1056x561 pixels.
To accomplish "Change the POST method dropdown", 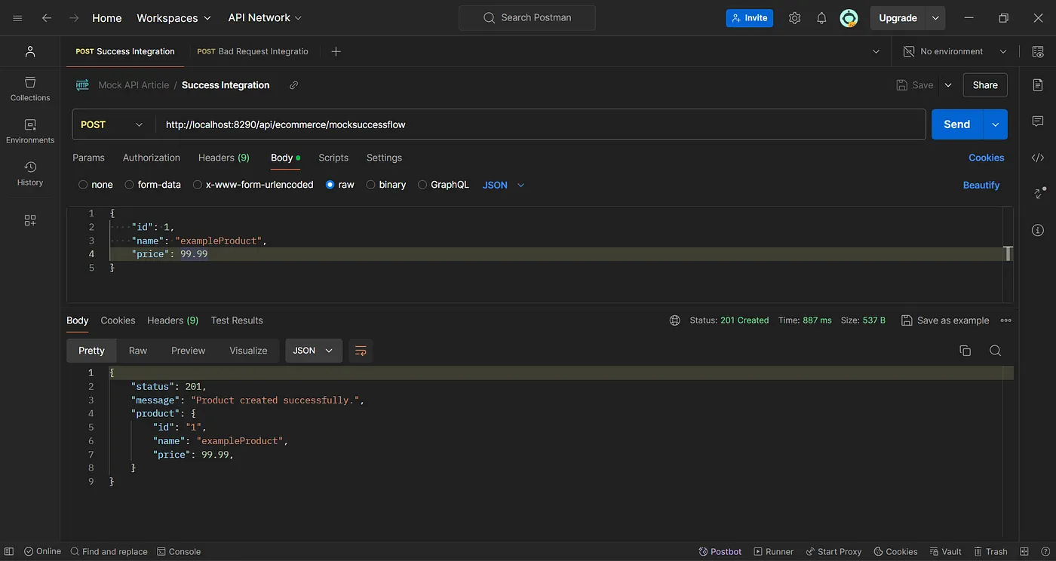I will [x=113, y=124].
